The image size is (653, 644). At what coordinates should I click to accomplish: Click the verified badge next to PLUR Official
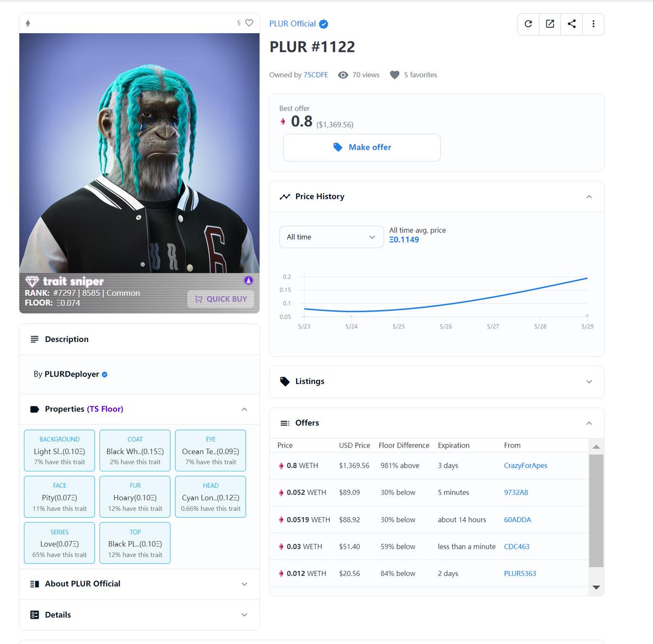[x=323, y=24]
